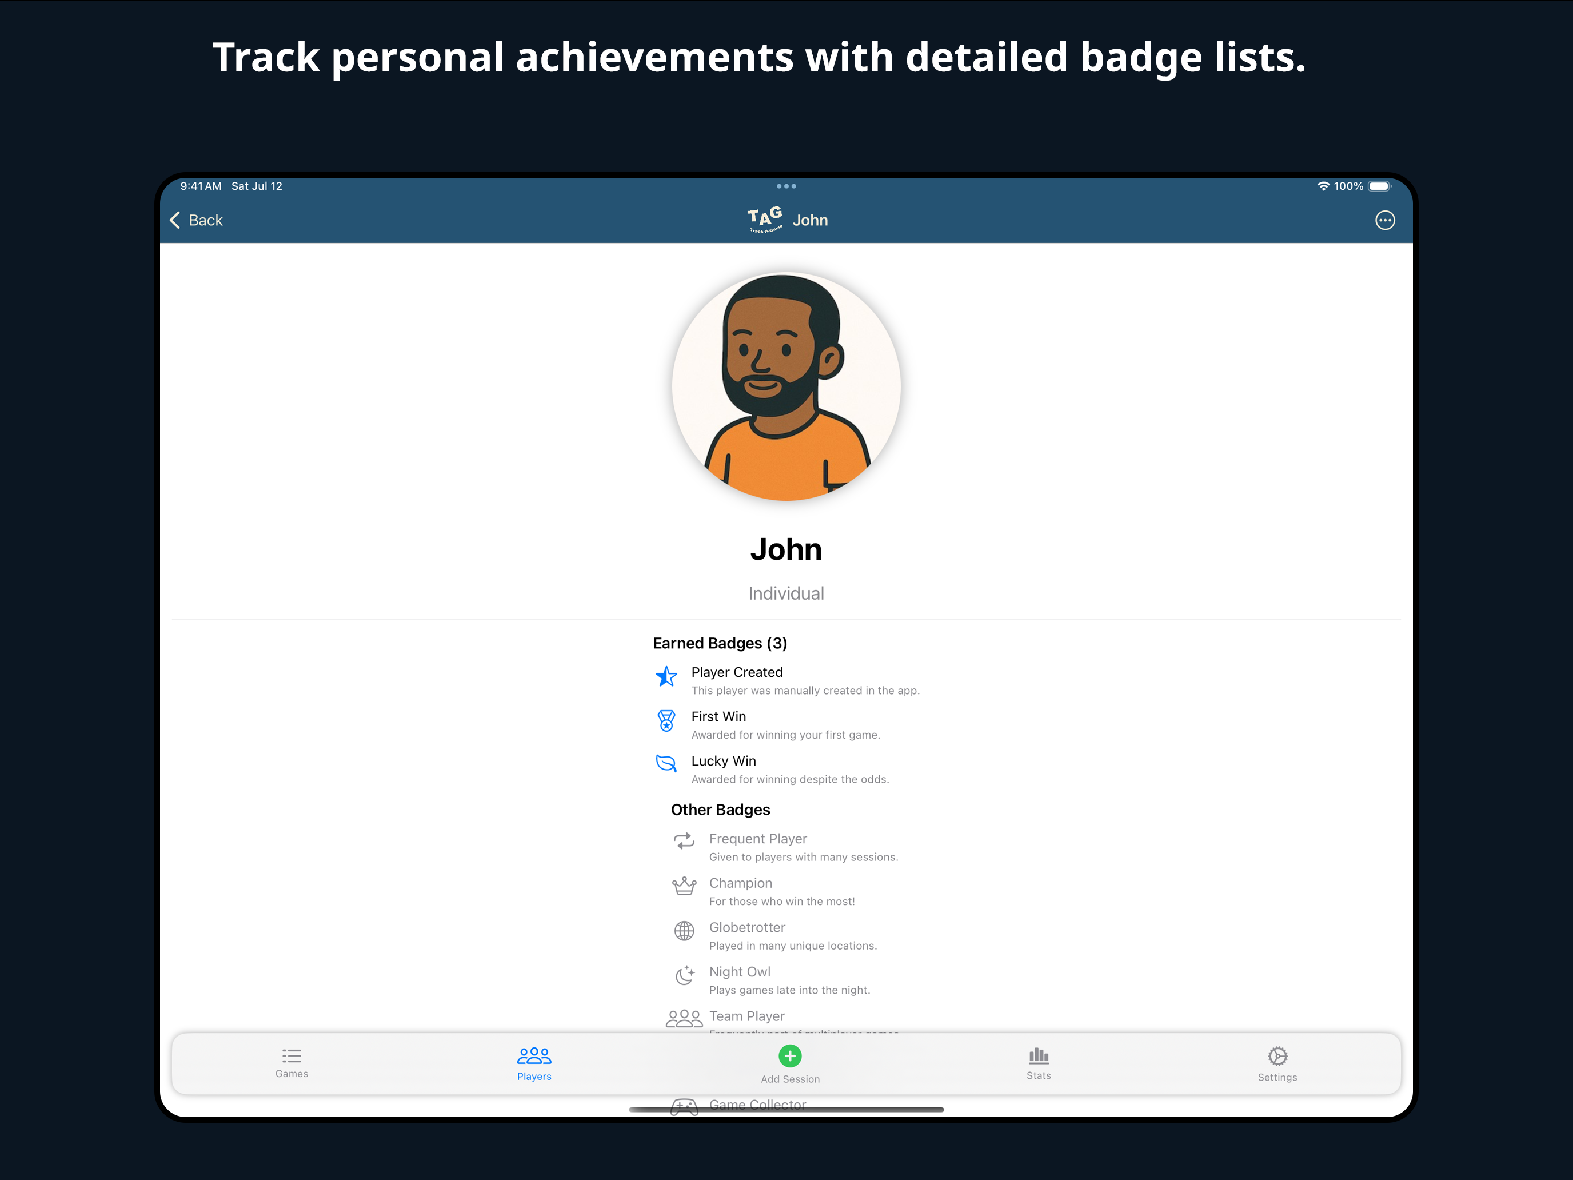
Task: Click the Night Owl moon icon
Action: coord(684,975)
